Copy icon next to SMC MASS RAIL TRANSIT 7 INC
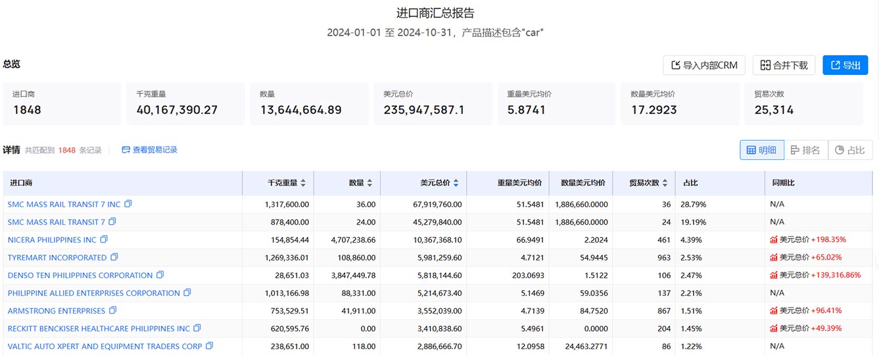Screen dimensions: 879x355 click(128, 204)
